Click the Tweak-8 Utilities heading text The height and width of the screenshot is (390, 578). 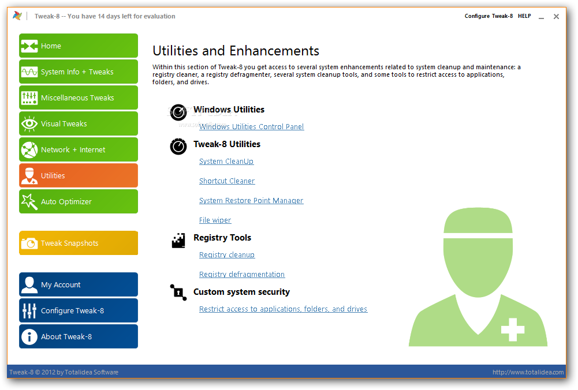(227, 144)
